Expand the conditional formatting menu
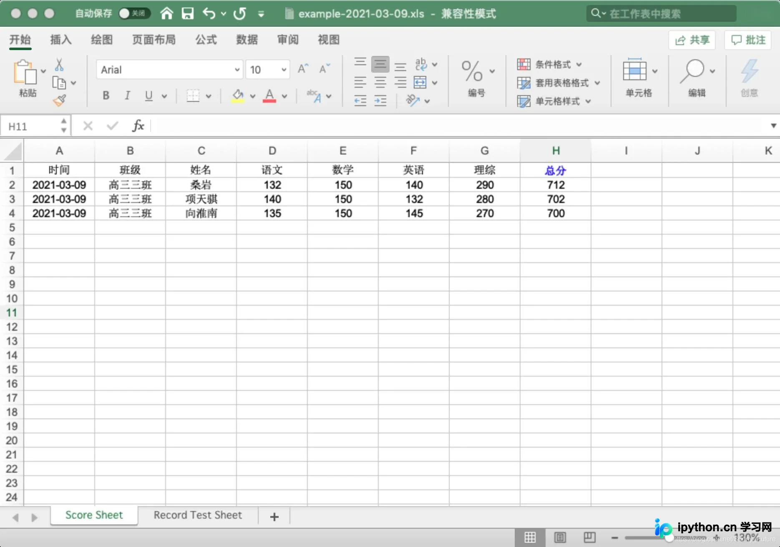 (x=549, y=64)
